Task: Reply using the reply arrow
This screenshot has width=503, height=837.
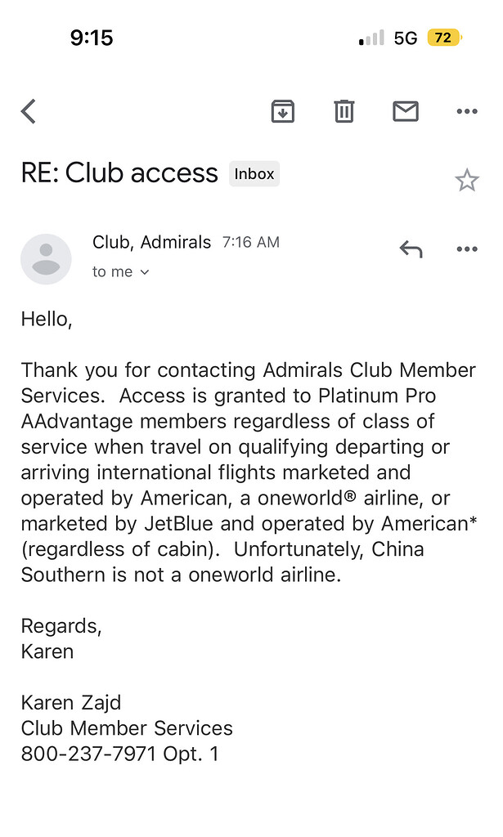Action: pyautogui.click(x=411, y=248)
